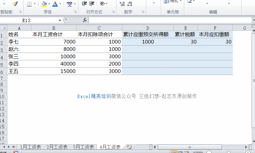Viewport: 255px width, 153px height.
Task: Click the cell borders icon
Action: point(29,4)
